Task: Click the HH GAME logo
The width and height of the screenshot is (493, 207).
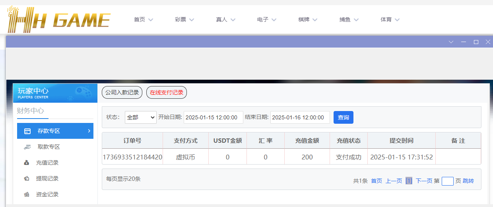Action: tap(58, 19)
